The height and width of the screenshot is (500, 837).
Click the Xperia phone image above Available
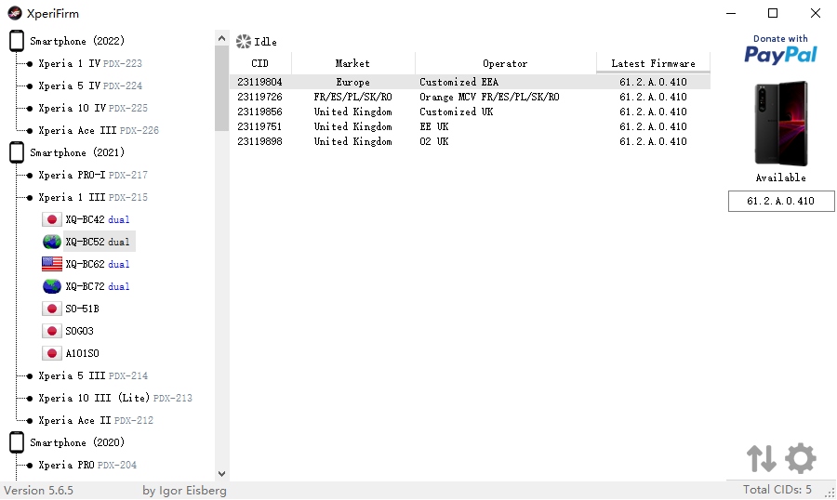(781, 124)
